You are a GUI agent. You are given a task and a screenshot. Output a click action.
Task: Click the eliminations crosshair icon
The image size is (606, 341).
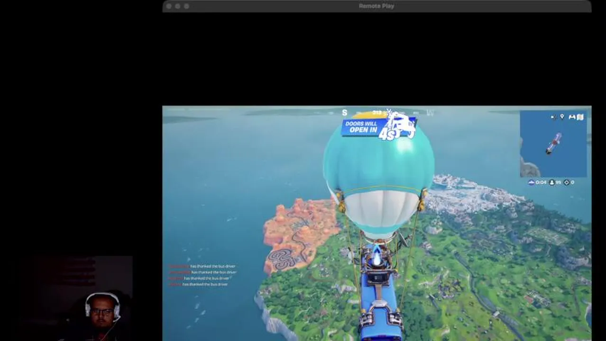pos(566,182)
